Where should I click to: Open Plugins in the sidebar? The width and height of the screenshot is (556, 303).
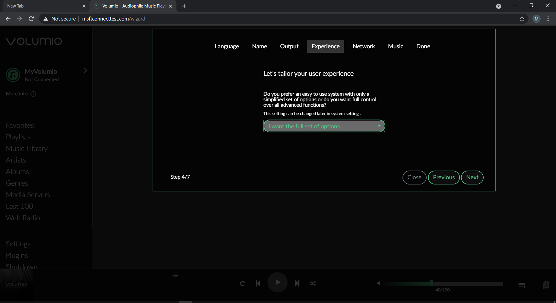[17, 256]
